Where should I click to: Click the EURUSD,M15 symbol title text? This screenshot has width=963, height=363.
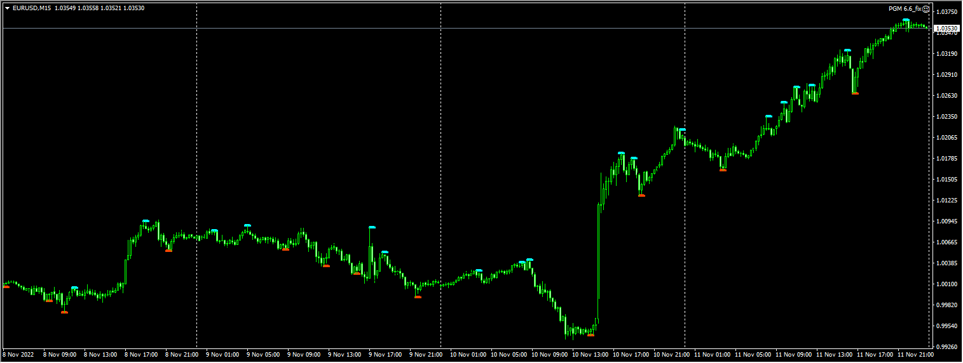click(x=32, y=8)
